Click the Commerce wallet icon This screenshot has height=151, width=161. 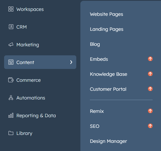click(x=11, y=80)
